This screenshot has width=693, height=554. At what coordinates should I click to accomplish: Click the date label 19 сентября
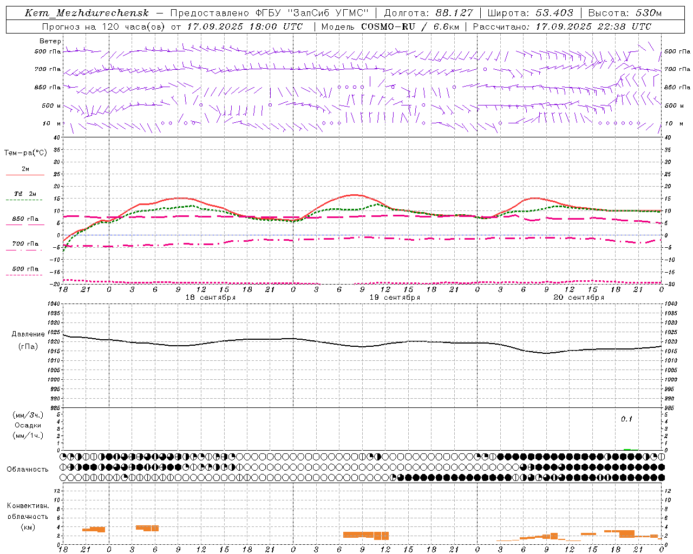(x=395, y=298)
